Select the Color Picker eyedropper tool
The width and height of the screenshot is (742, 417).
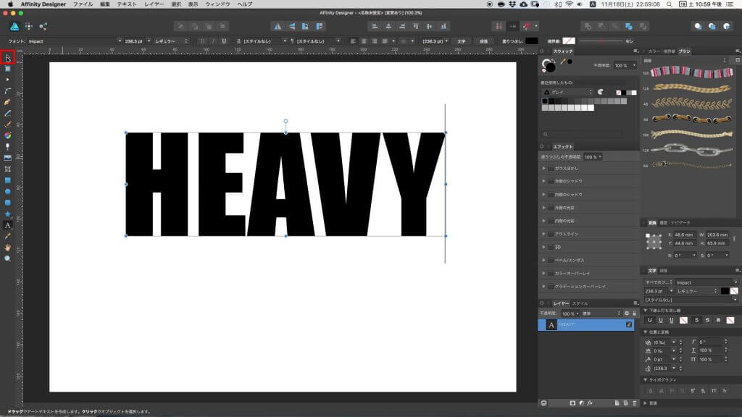(x=7, y=237)
